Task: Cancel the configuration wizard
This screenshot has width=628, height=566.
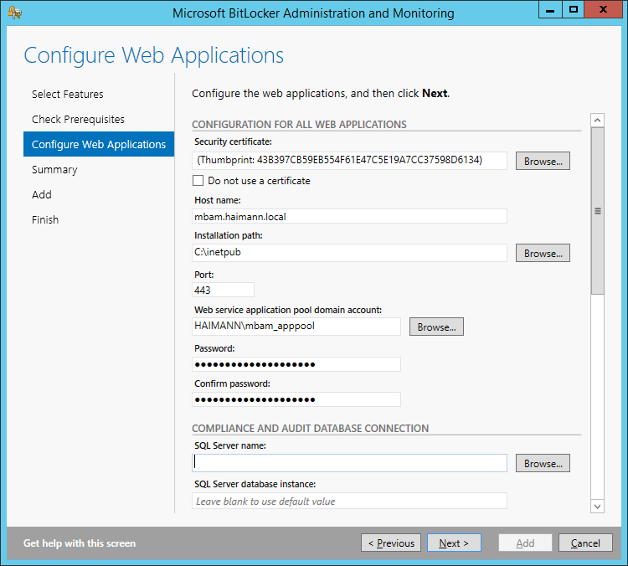Action: 585,543
